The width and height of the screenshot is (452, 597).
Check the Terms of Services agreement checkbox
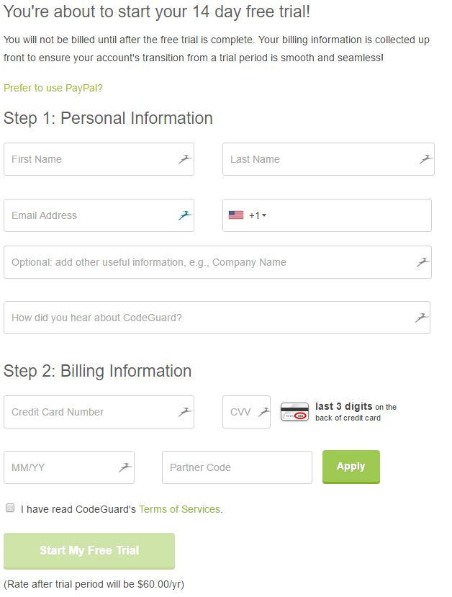(x=10, y=508)
